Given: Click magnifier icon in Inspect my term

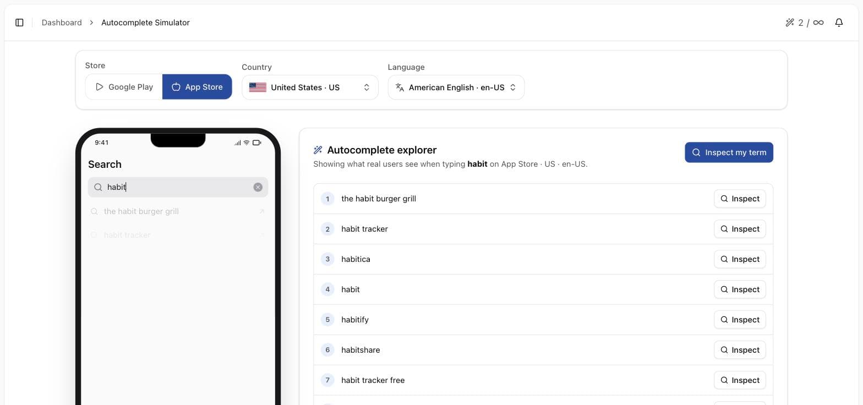Looking at the screenshot, I should 696,152.
